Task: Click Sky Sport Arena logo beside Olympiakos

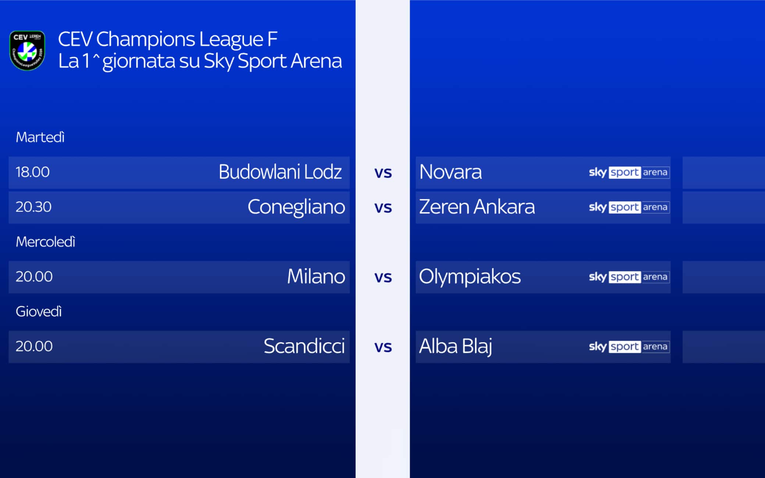Action: click(629, 277)
